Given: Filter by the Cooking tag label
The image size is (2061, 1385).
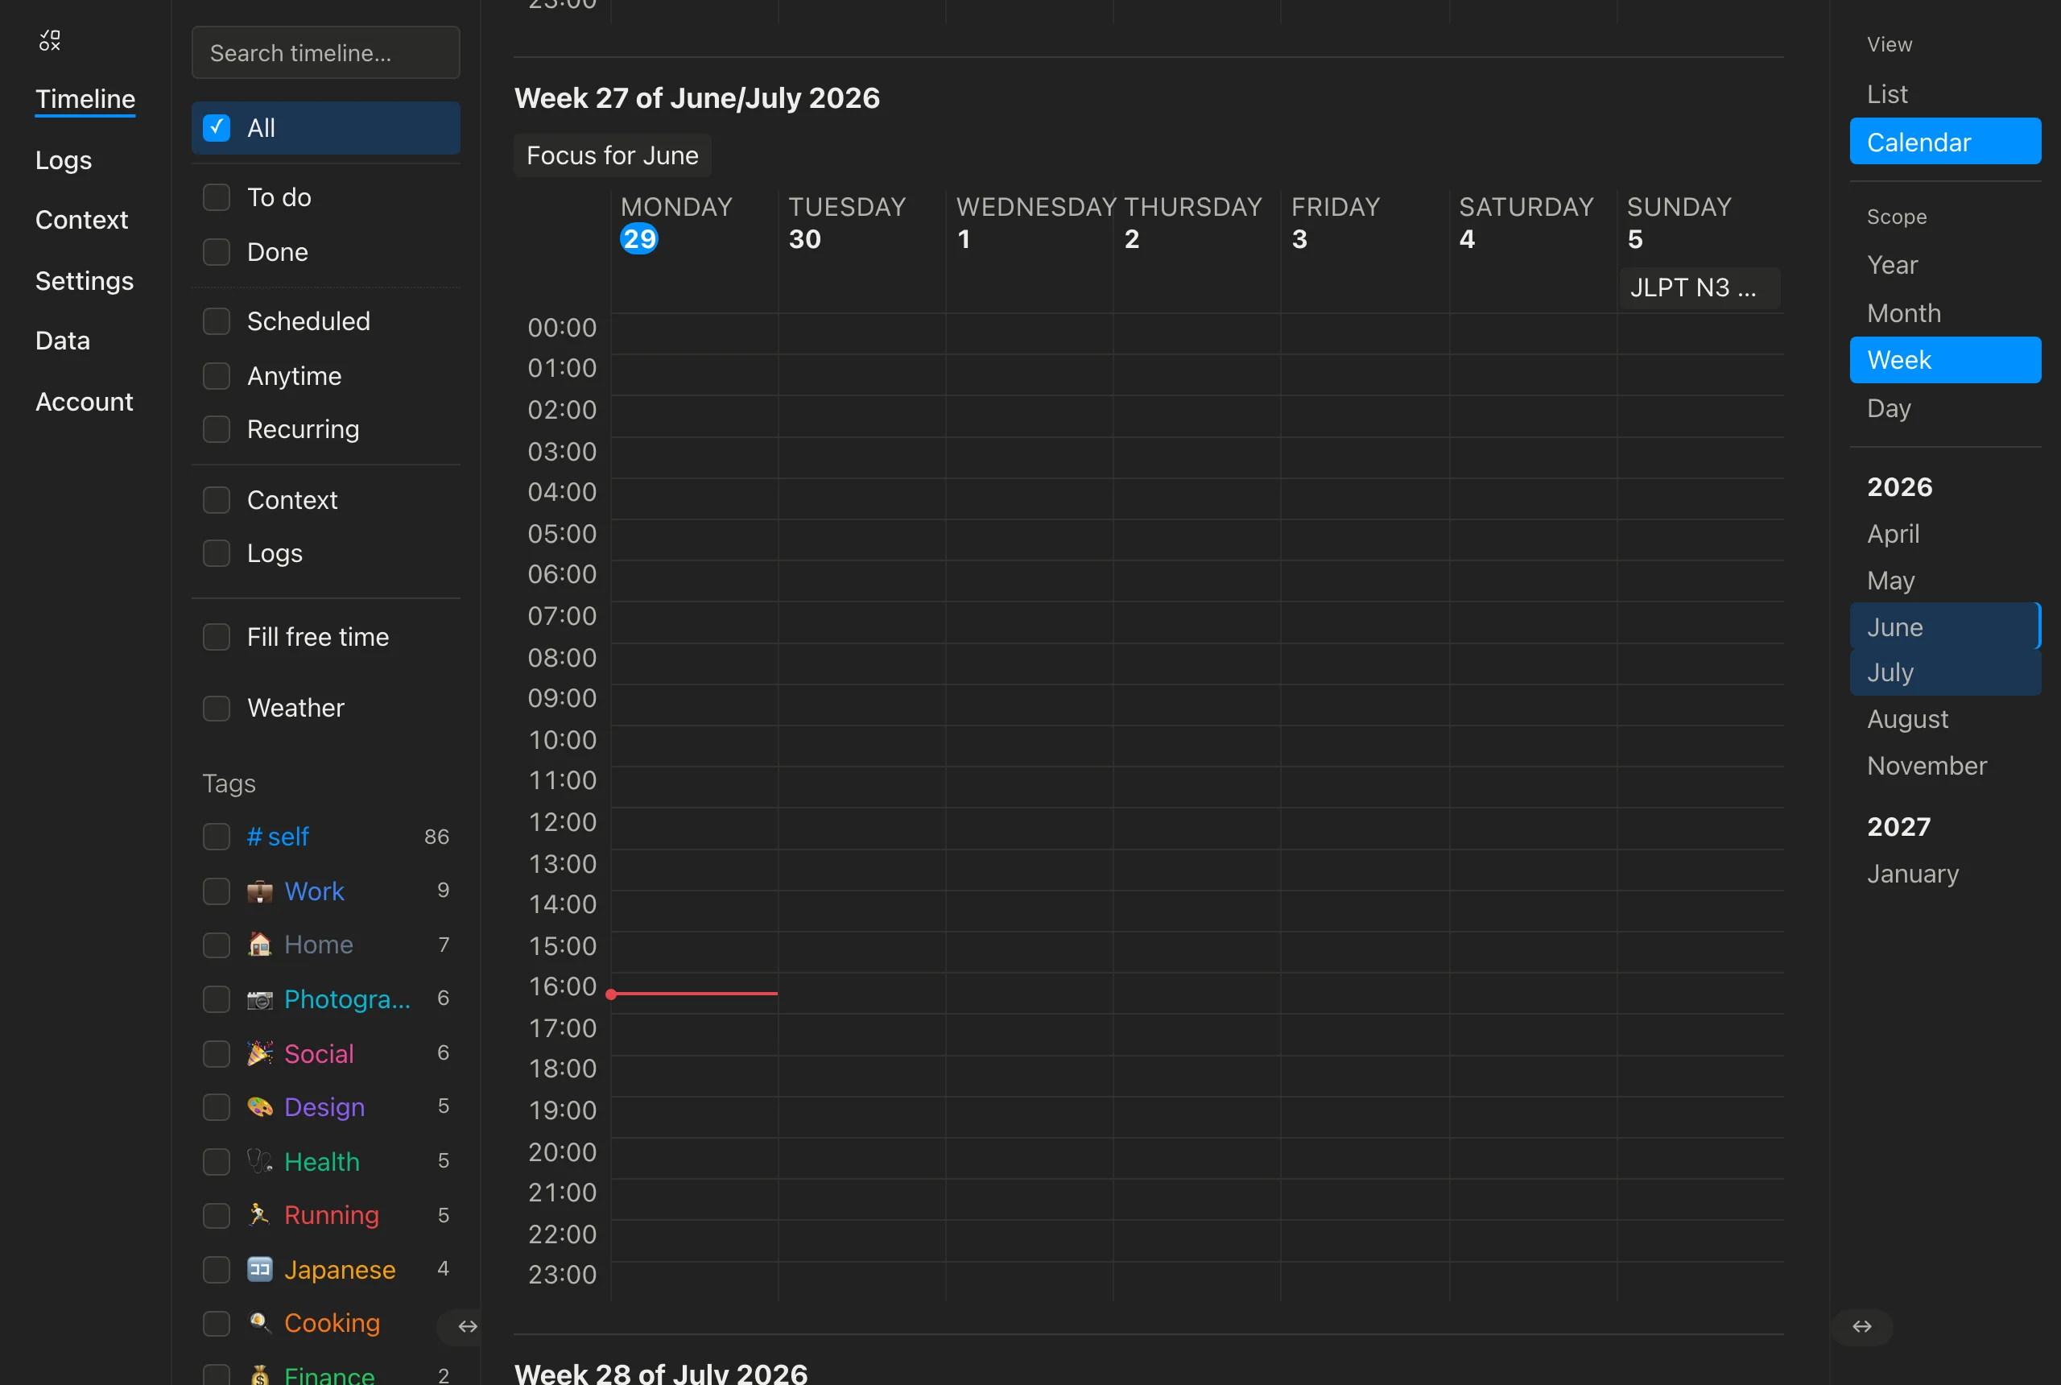Looking at the screenshot, I should pyautogui.click(x=332, y=1323).
